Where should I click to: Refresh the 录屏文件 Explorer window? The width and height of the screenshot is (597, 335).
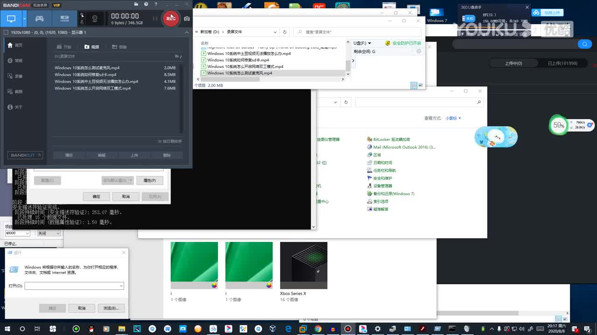point(285,32)
